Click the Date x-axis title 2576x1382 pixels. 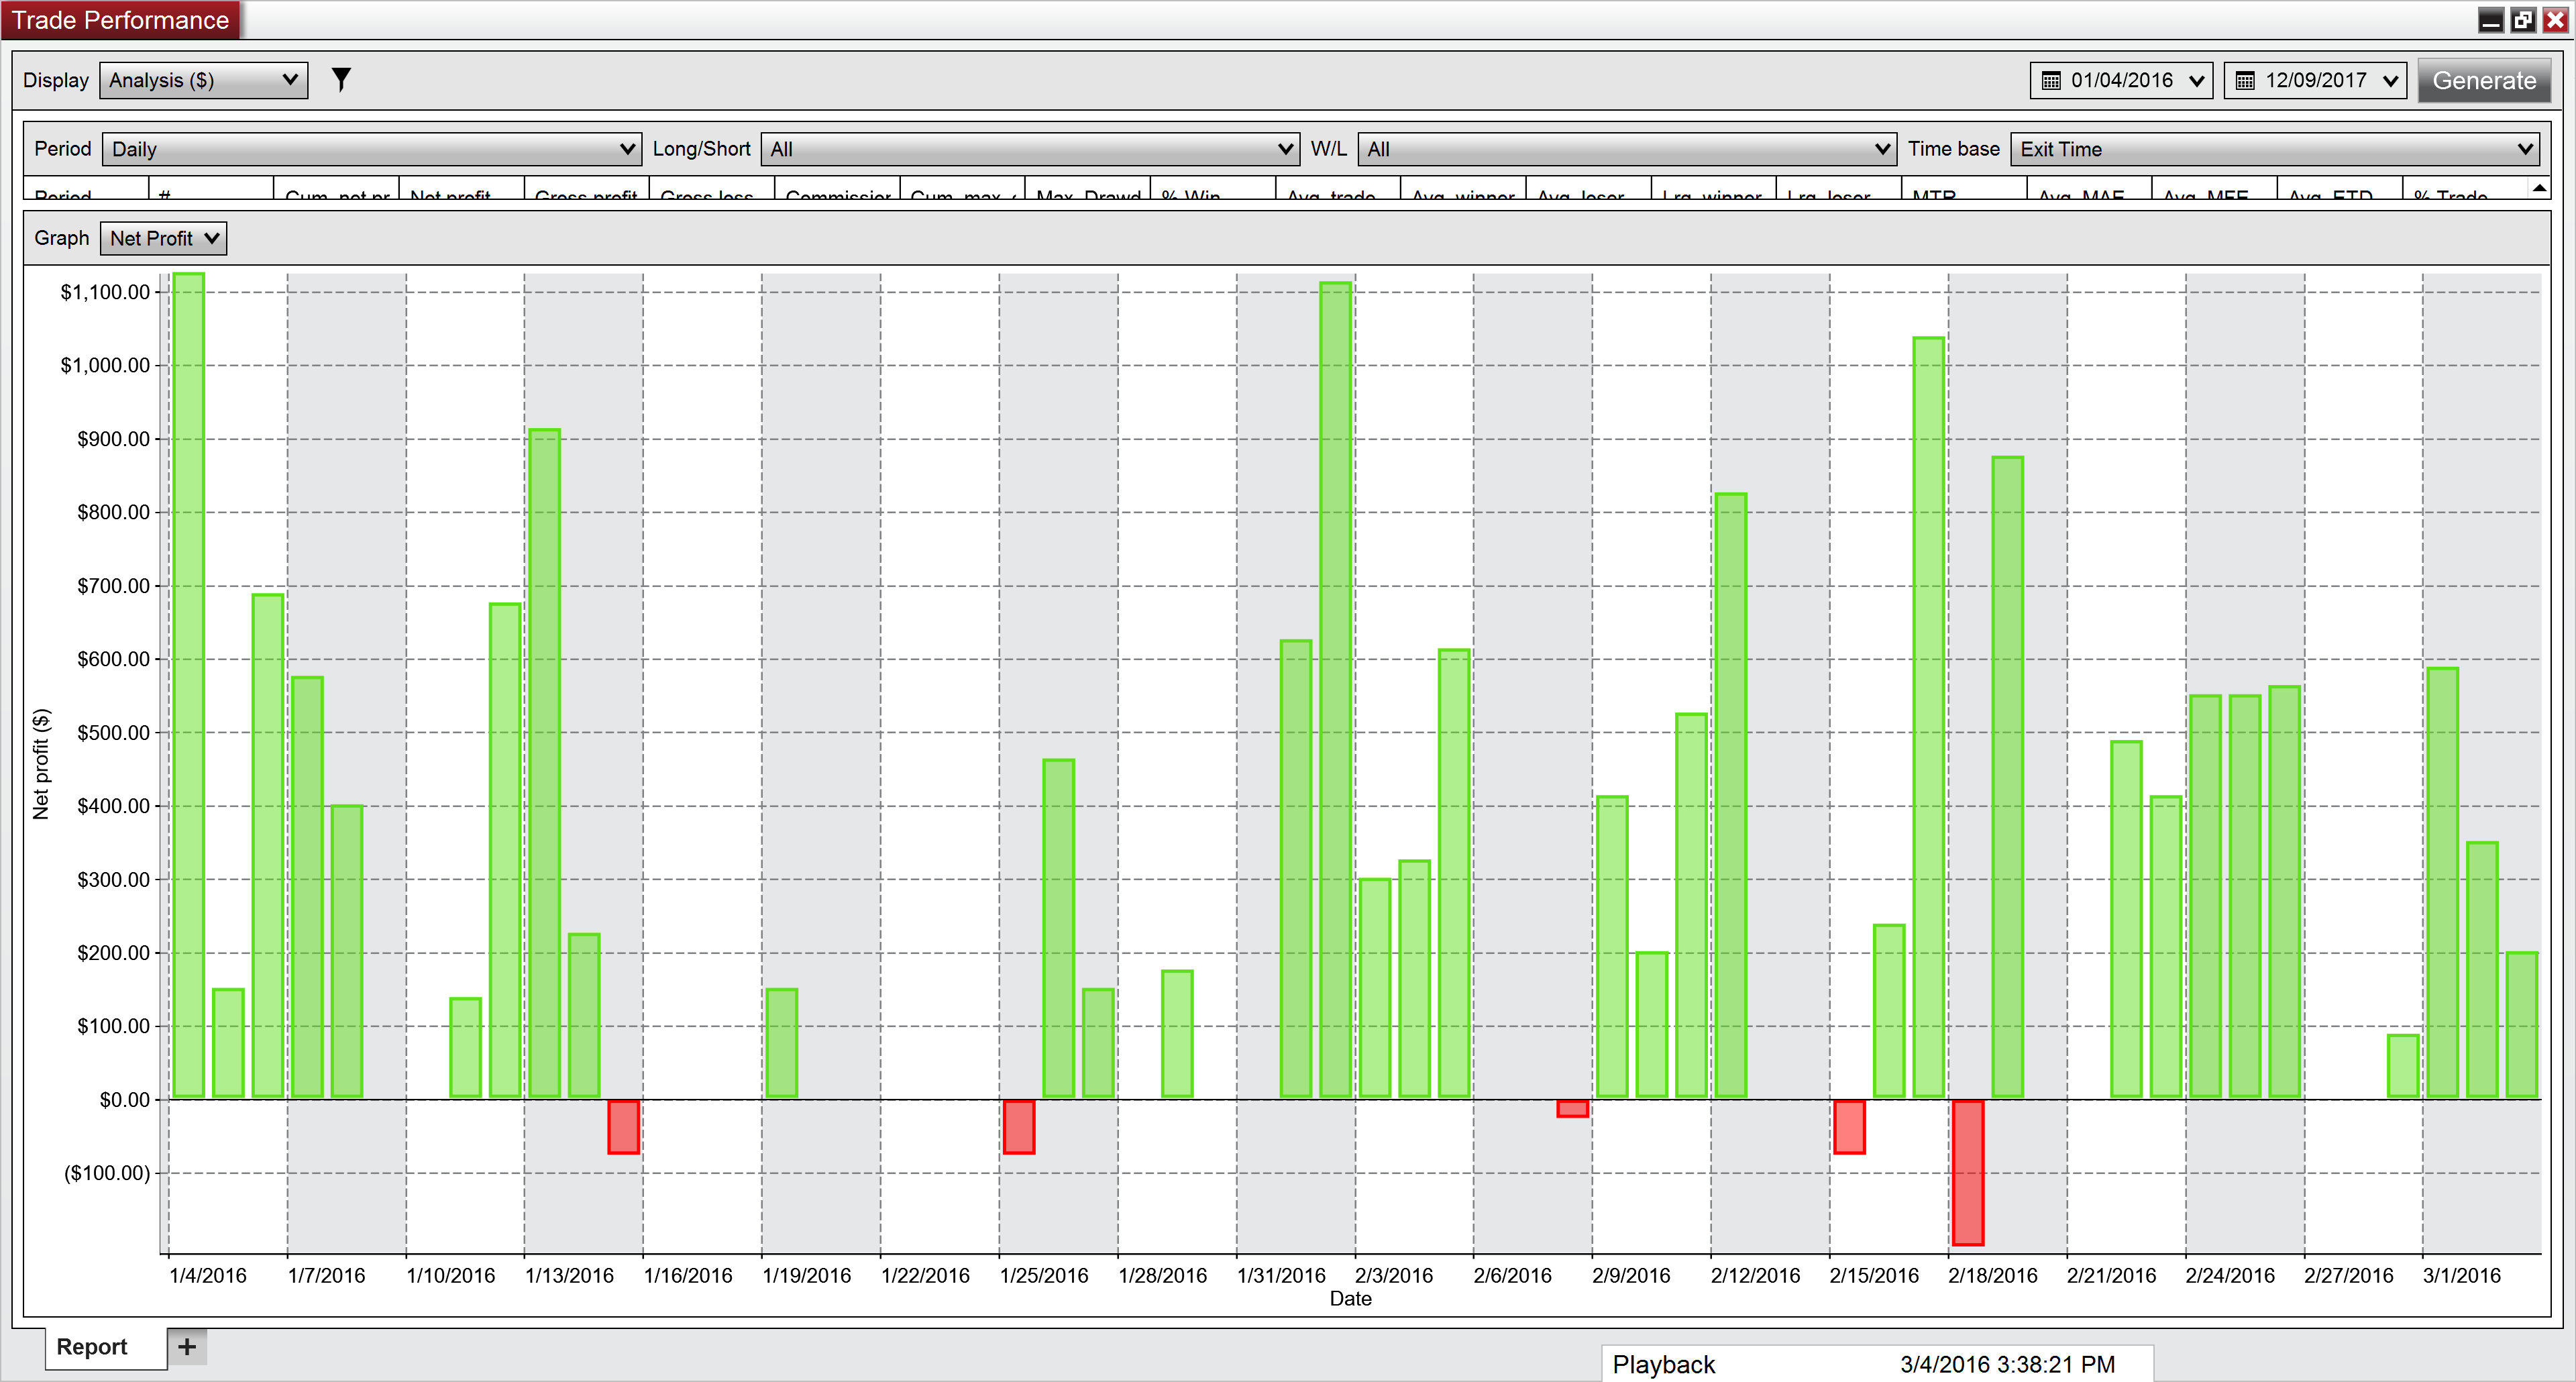(1350, 1299)
